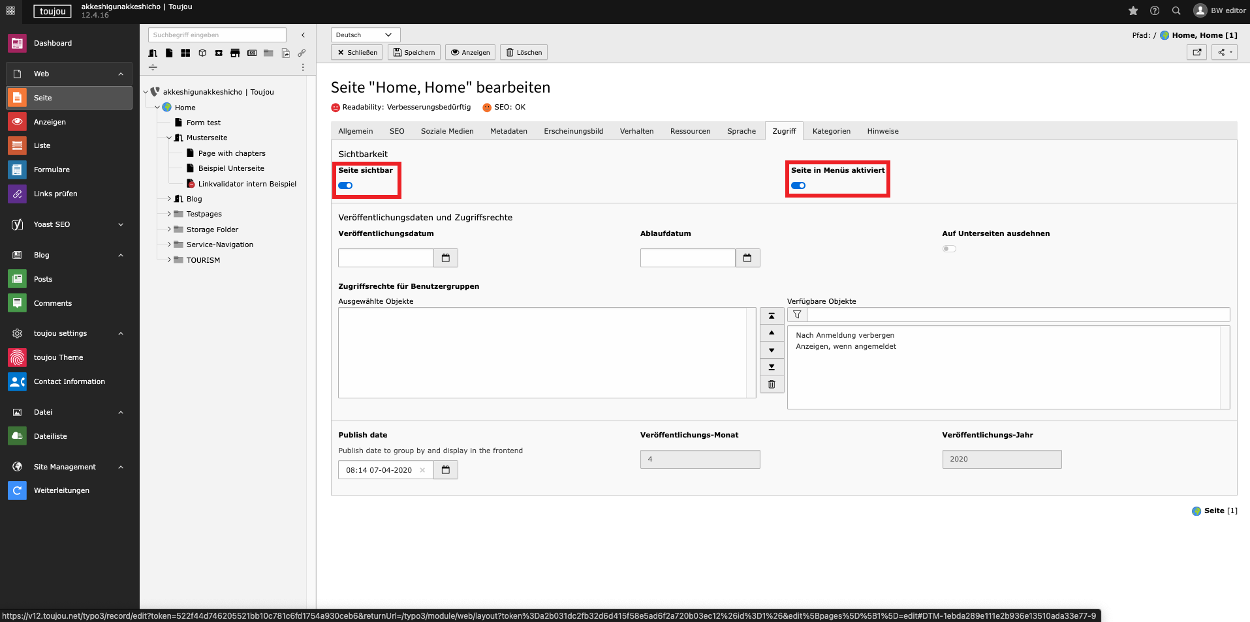Click the page tree search field
The width and height of the screenshot is (1250, 622).
click(217, 35)
